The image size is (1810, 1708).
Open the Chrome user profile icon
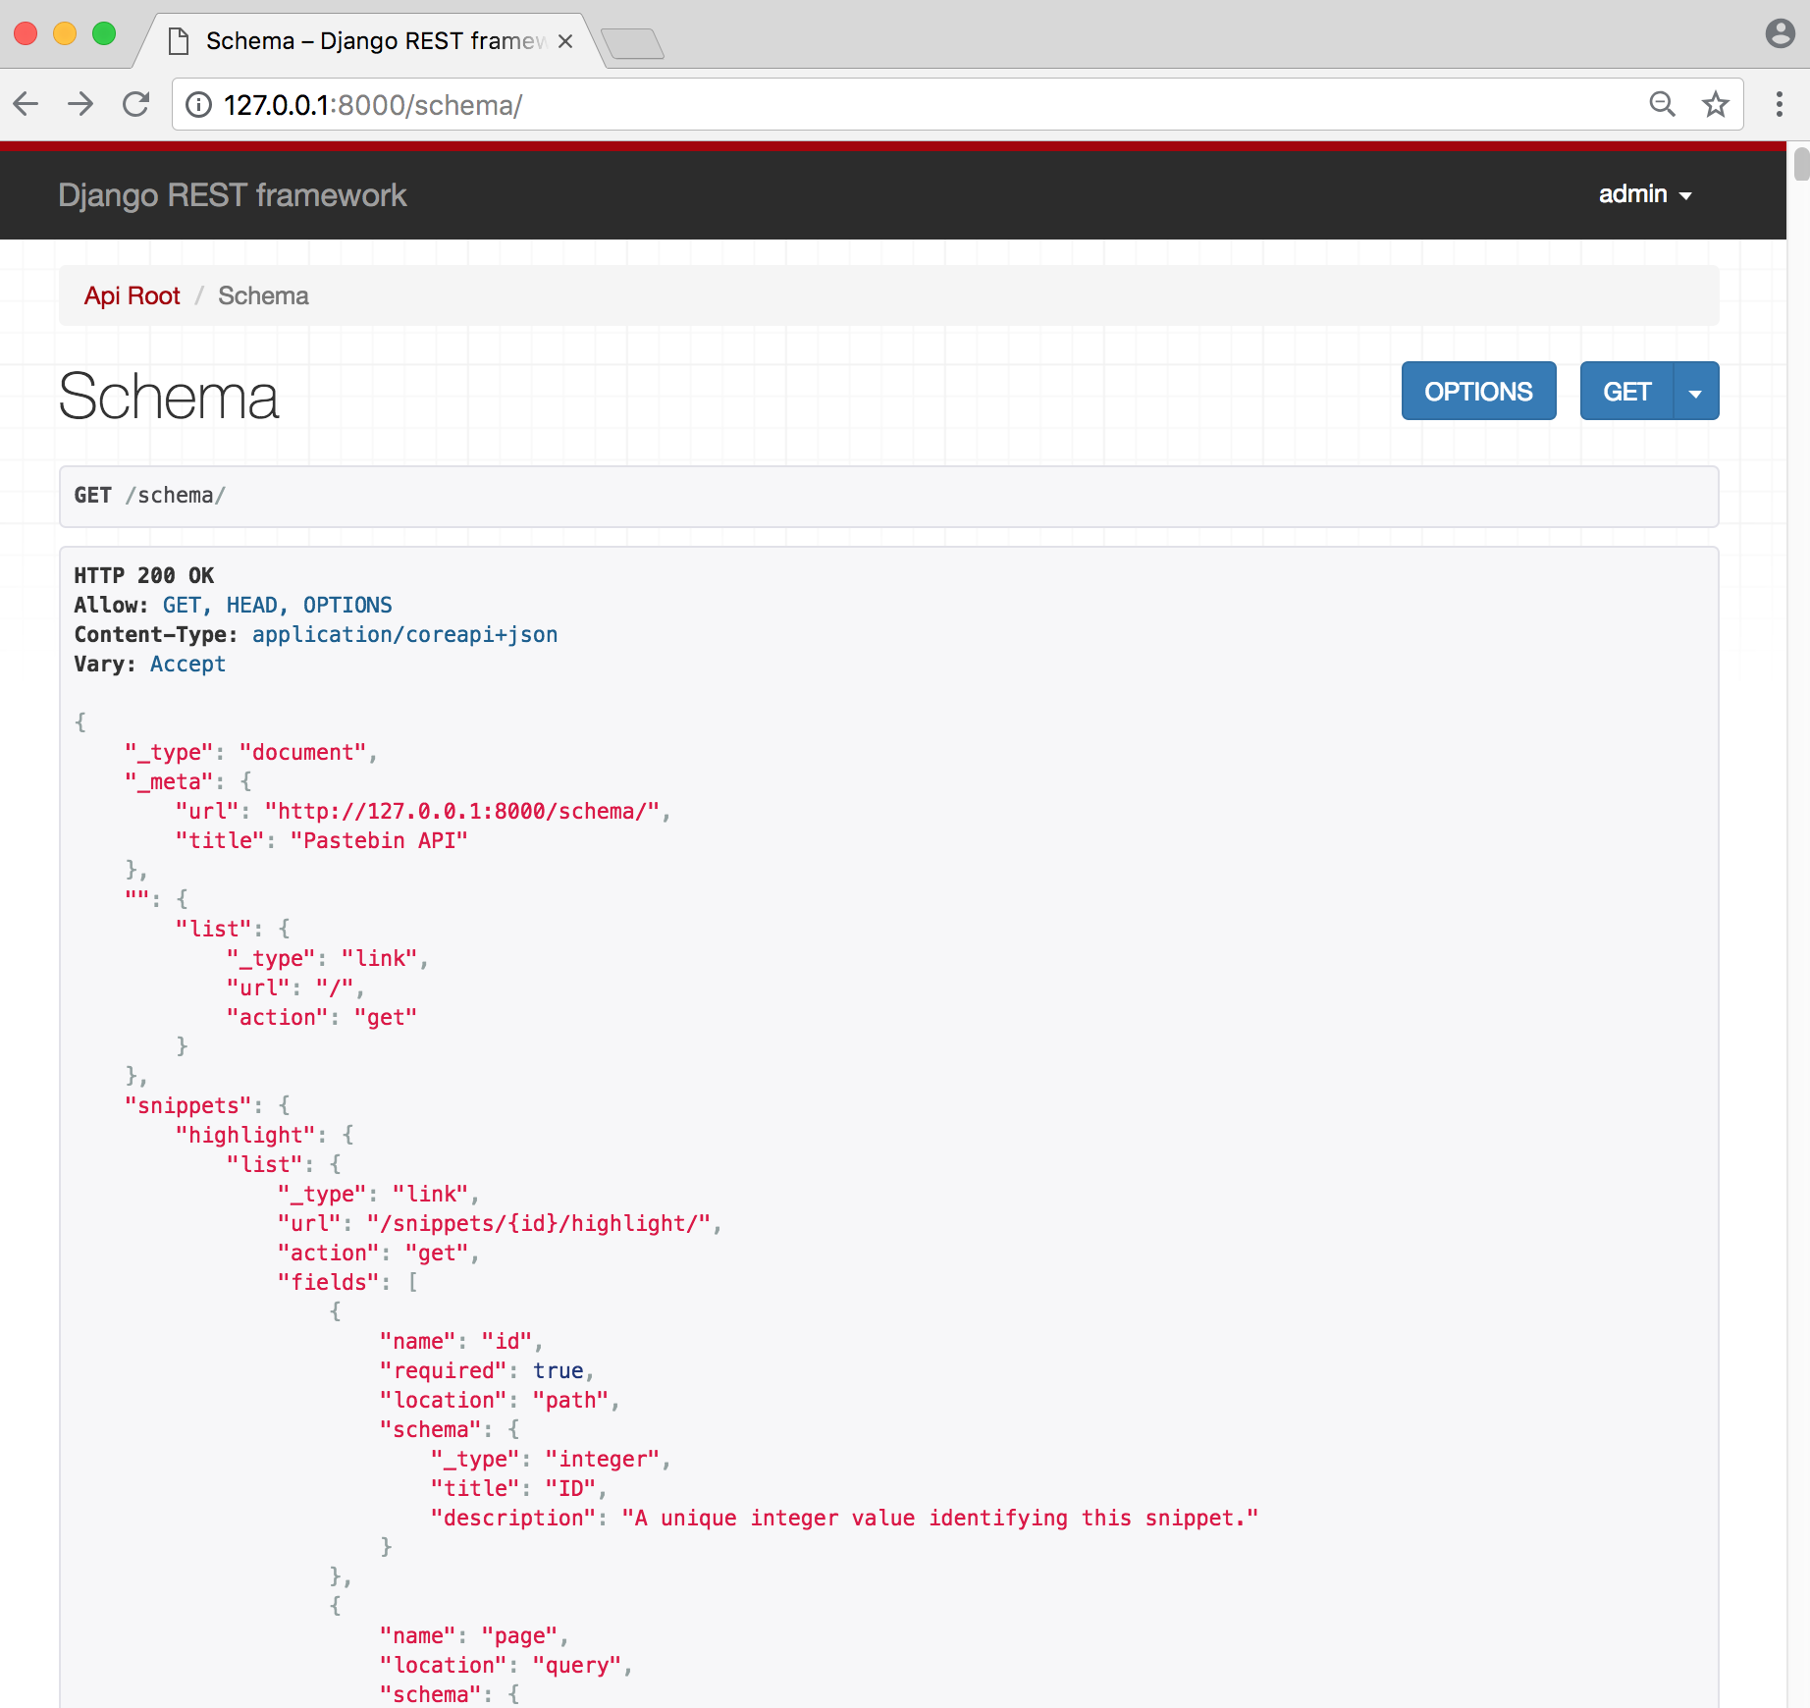1780,33
